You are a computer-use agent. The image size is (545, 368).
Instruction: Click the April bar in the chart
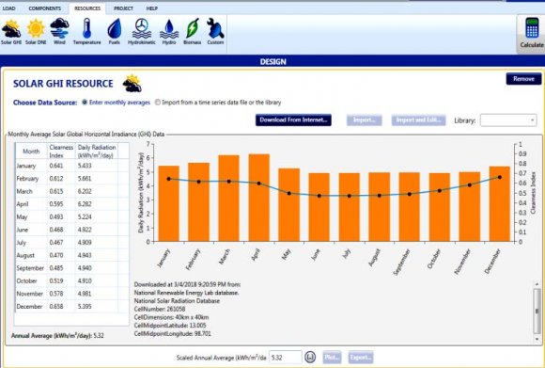pos(259,198)
